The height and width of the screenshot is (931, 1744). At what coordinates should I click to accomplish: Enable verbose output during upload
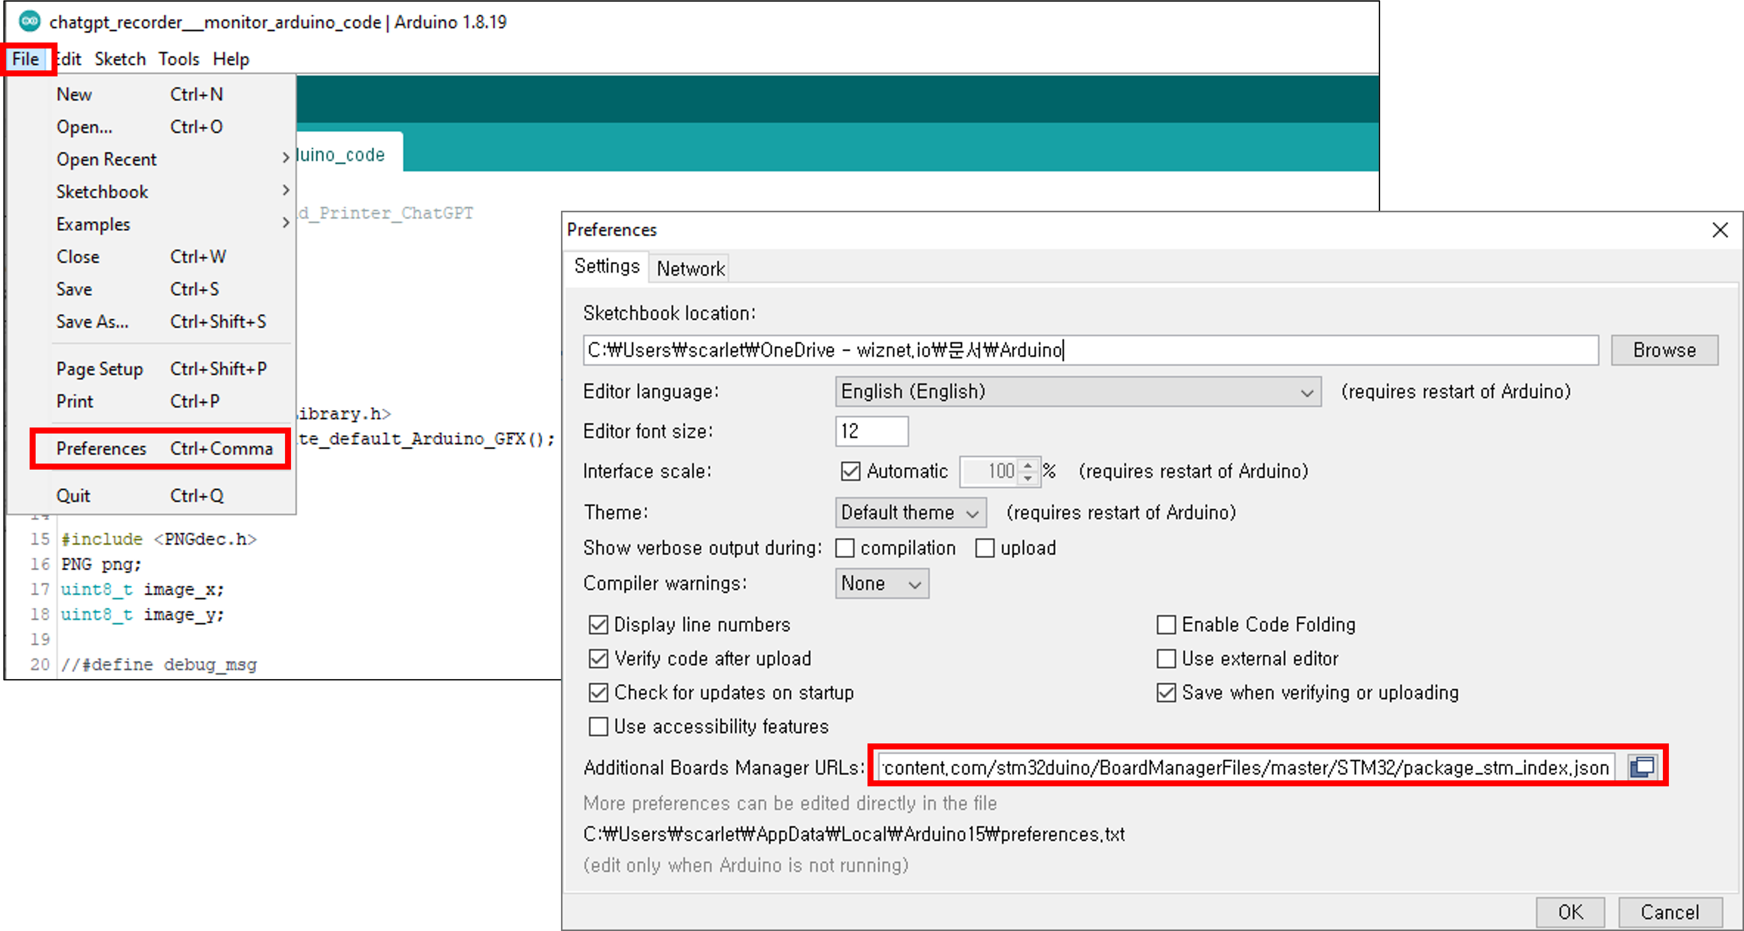click(985, 548)
